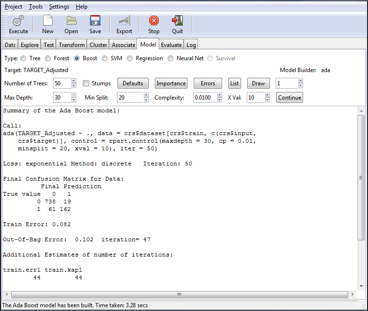Click the Draw button
368x311 pixels.
coord(259,83)
